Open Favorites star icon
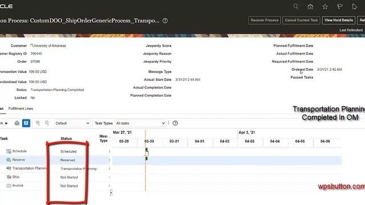Image resolution: width=365 pixels, height=205 pixels. pos(325,6)
